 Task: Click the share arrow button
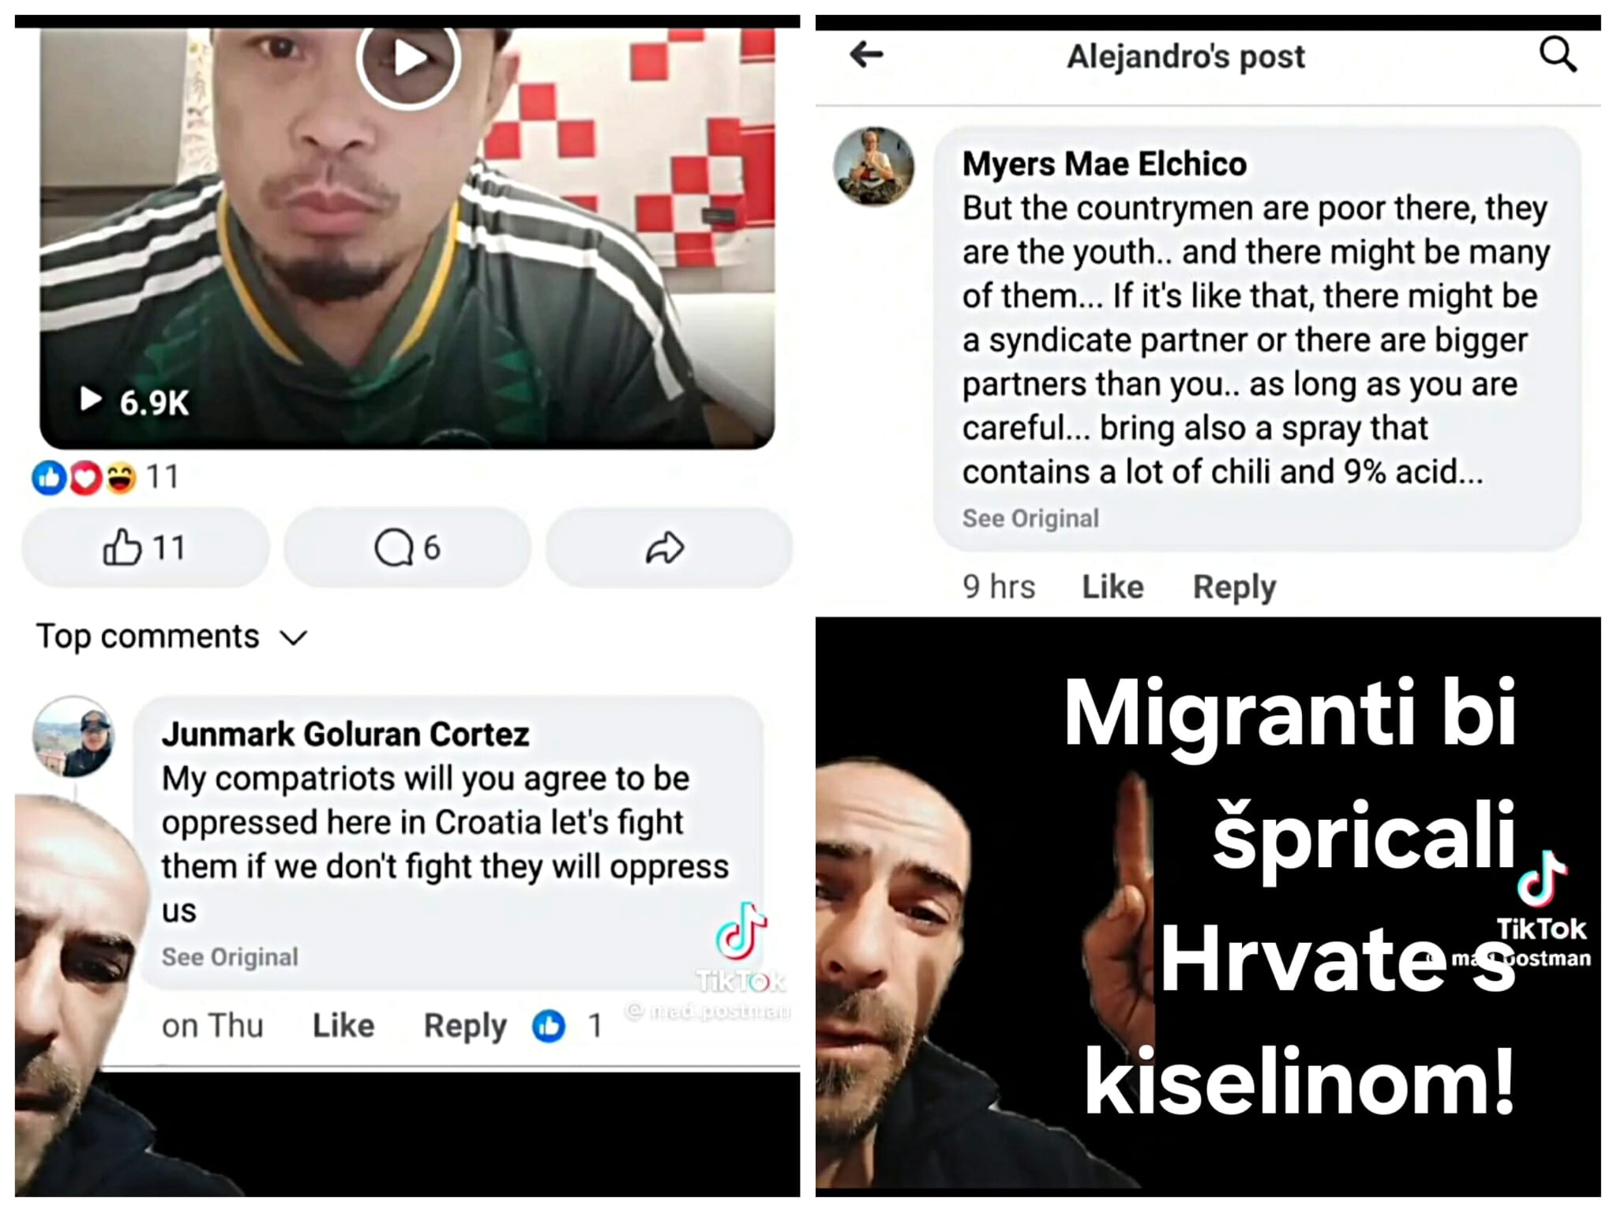(x=669, y=547)
